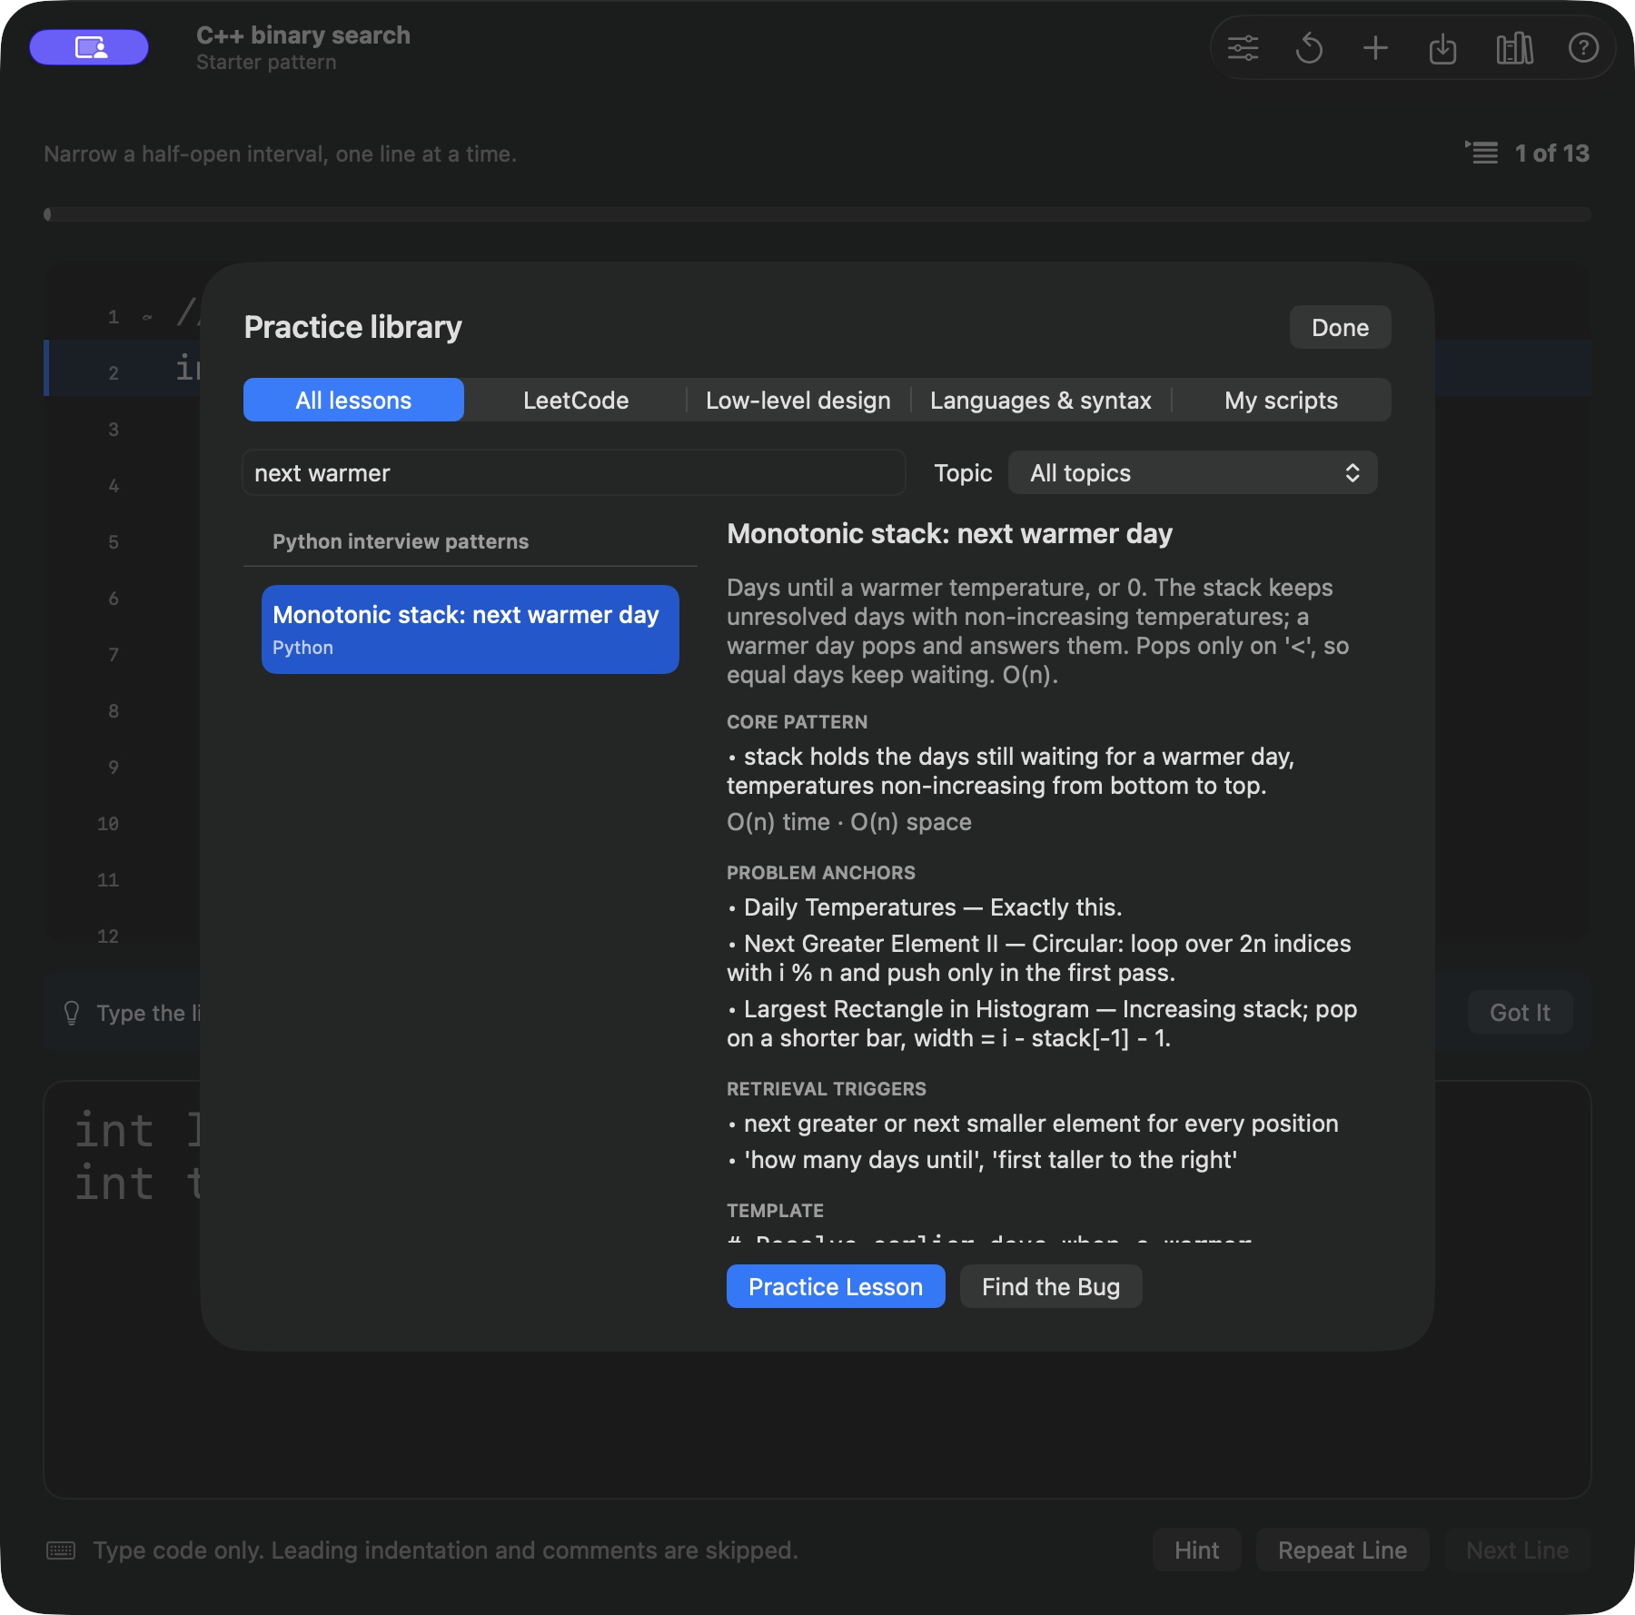The height and width of the screenshot is (1615, 1635).
Task: Click the 'Python interview patterns' group header
Action: pos(401,541)
